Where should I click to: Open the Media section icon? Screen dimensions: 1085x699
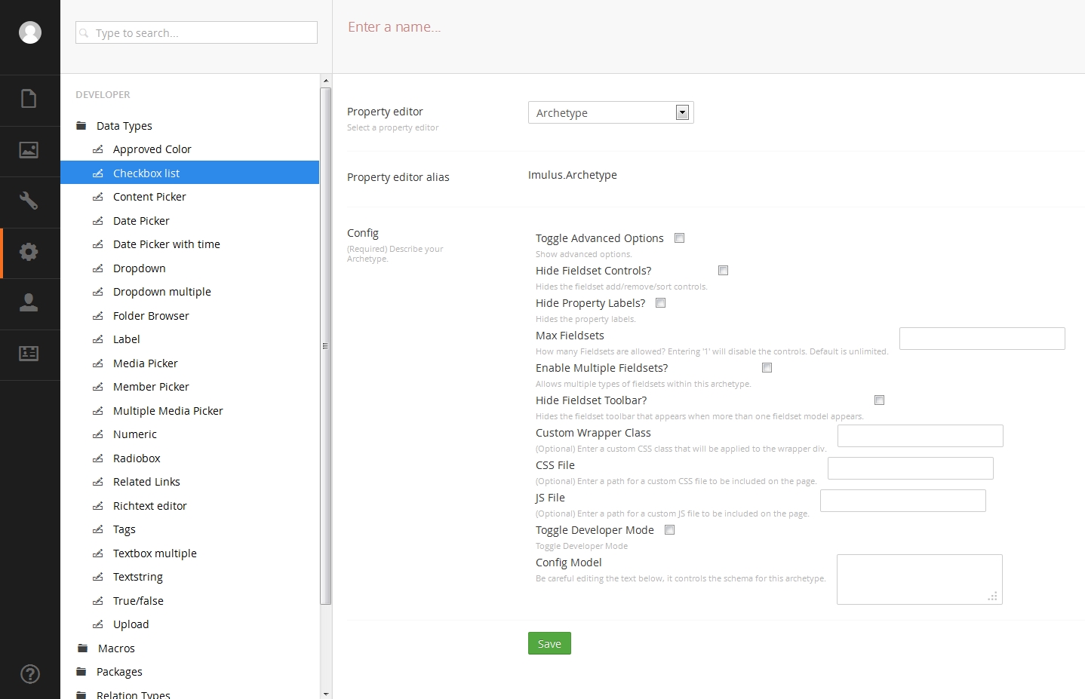(29, 150)
